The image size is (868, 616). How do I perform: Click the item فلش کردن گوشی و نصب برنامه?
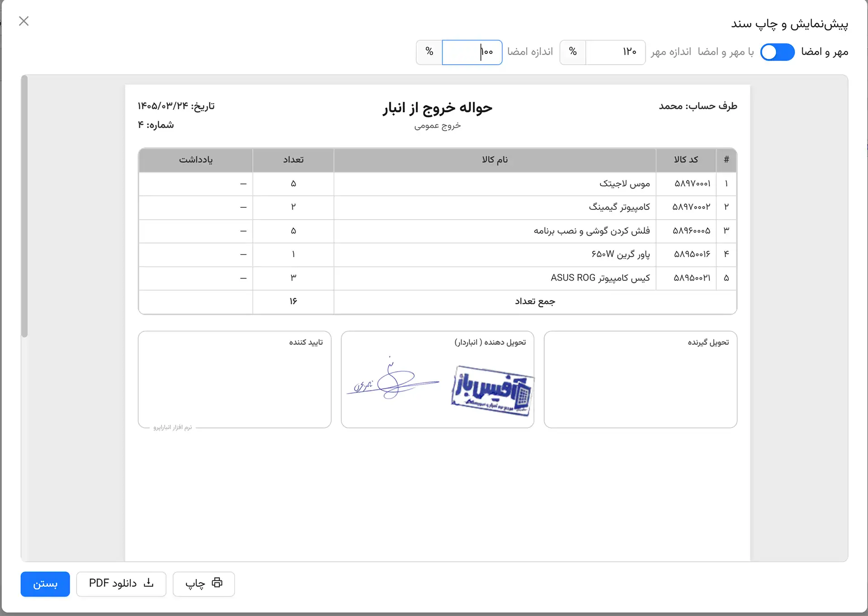[x=592, y=230]
